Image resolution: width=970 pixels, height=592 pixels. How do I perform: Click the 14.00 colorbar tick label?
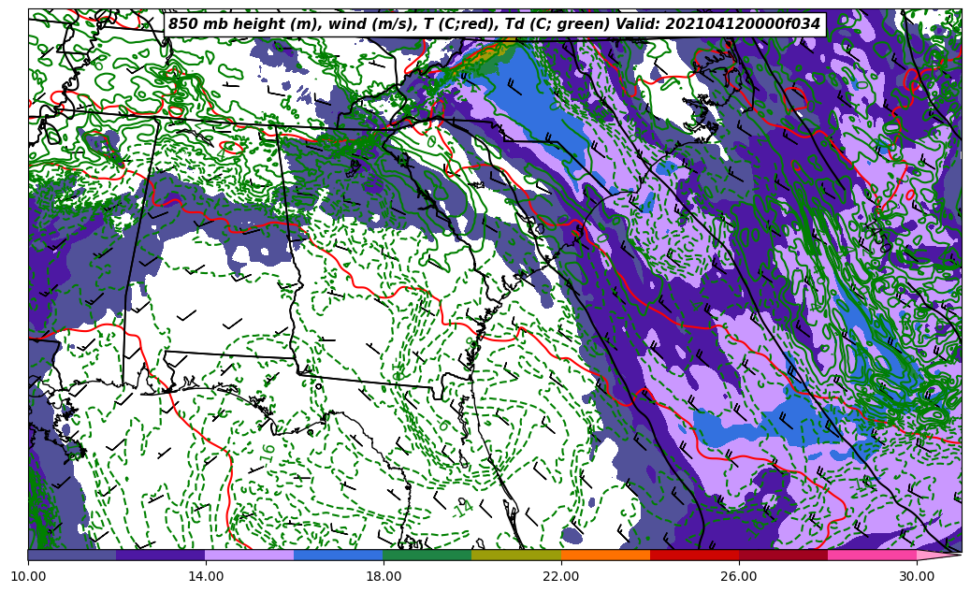pos(206,577)
